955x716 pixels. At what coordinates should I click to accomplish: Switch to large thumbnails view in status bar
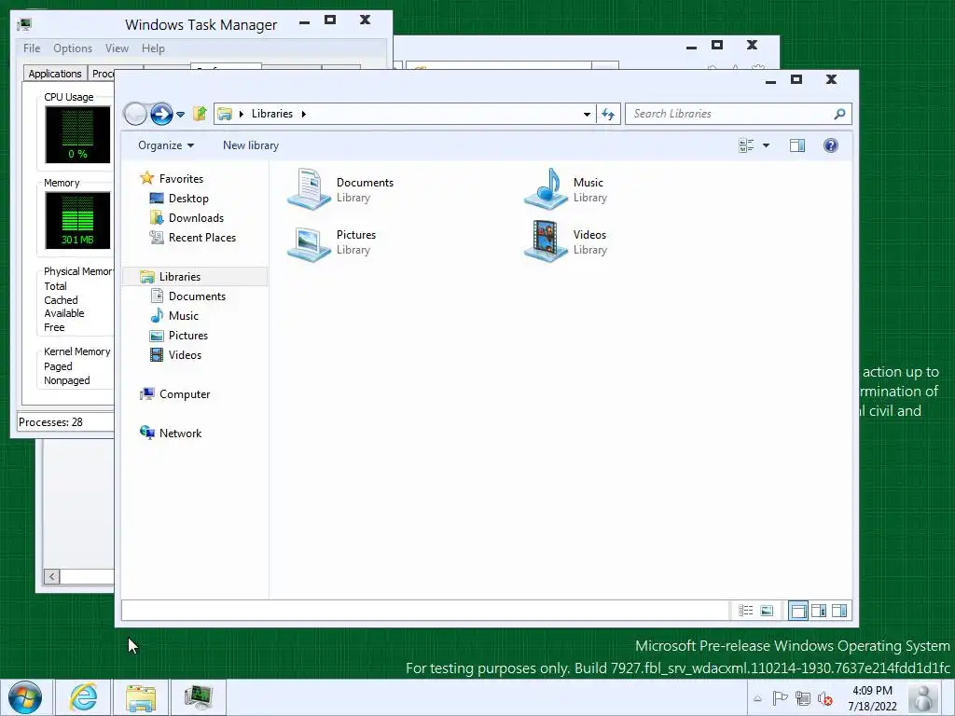(767, 611)
